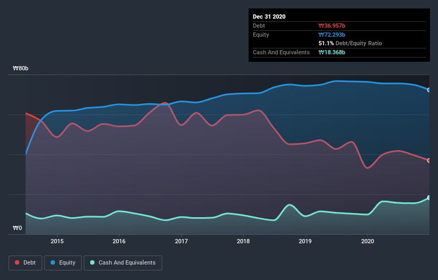Click the 51.1% Debt/Equity Ratio text
The image size is (438, 280).
351,44
